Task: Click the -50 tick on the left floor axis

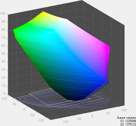Action: 32,115
